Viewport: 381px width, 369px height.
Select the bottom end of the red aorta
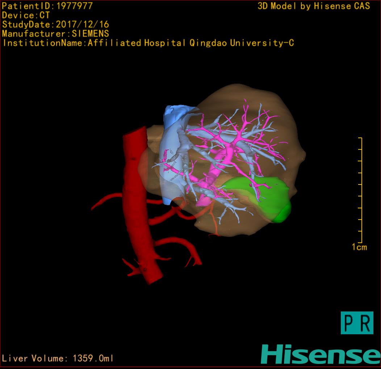(151, 277)
